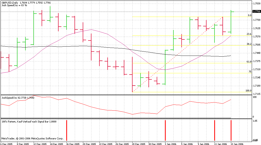Click the 22 Dec 2005 date label
Screen dimensions: 261x145
(106, 144)
